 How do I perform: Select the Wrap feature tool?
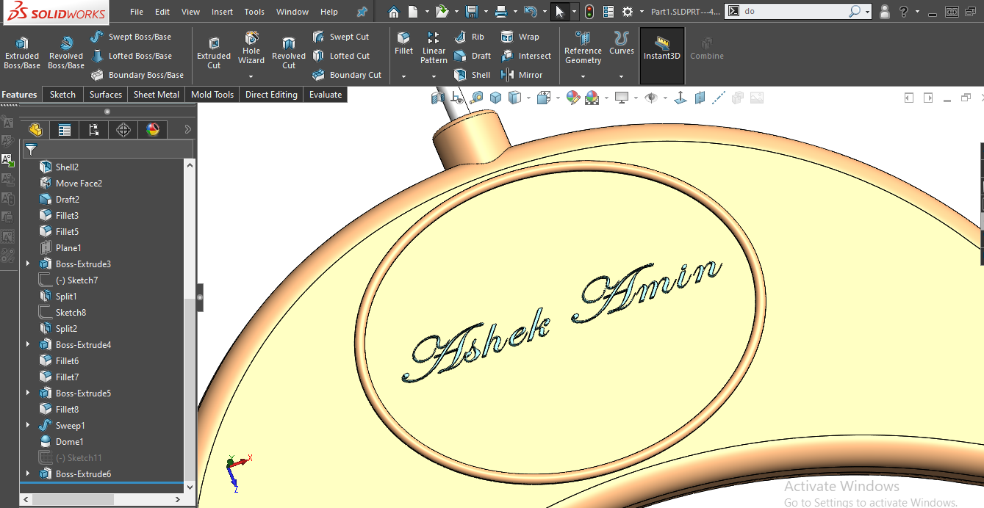pyautogui.click(x=520, y=37)
